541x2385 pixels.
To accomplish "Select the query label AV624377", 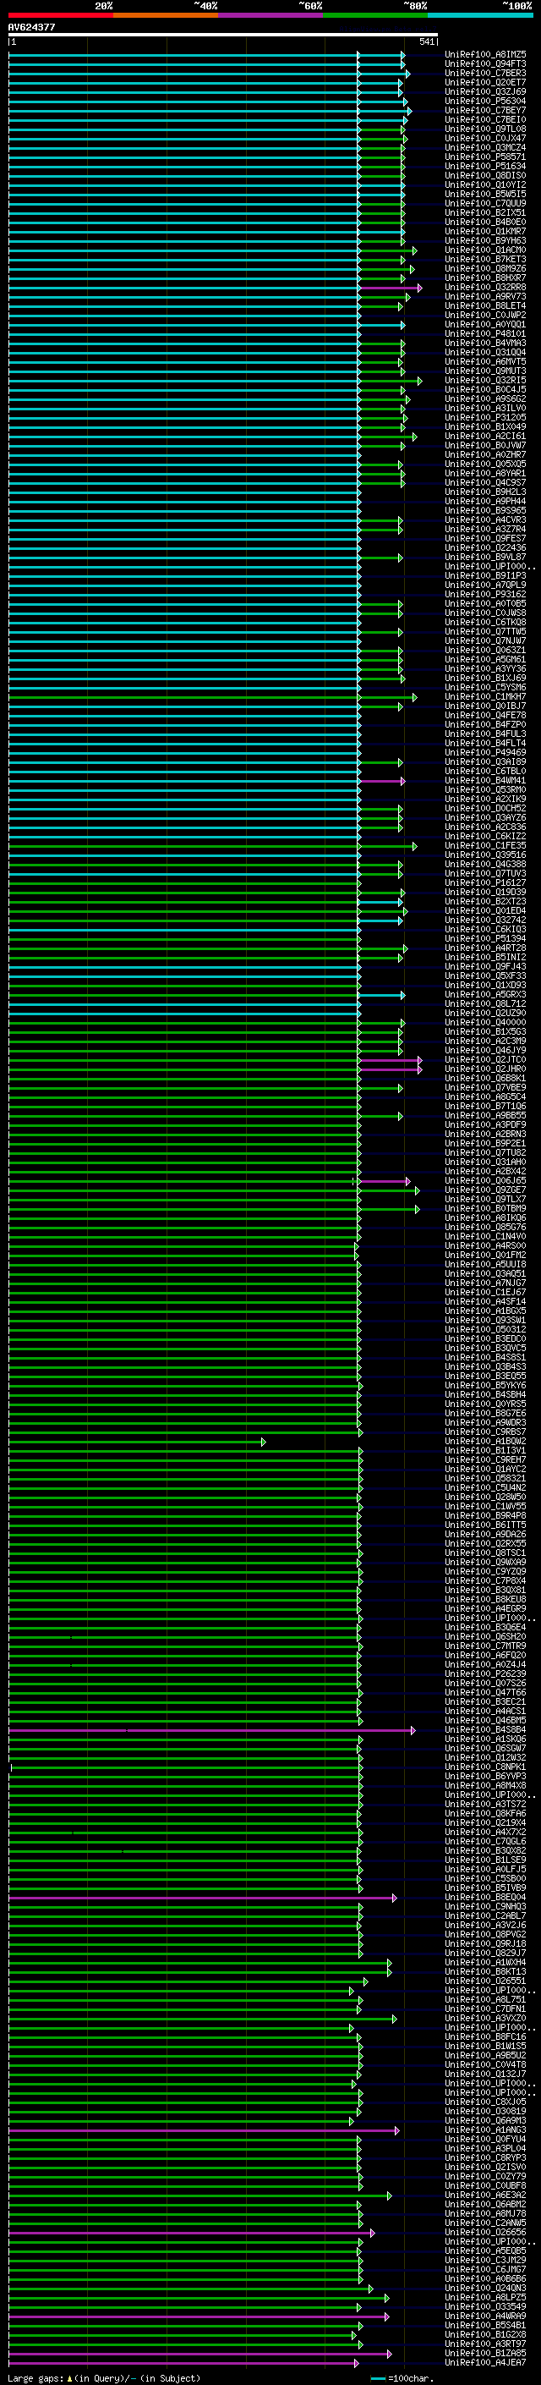I will 31,27.
